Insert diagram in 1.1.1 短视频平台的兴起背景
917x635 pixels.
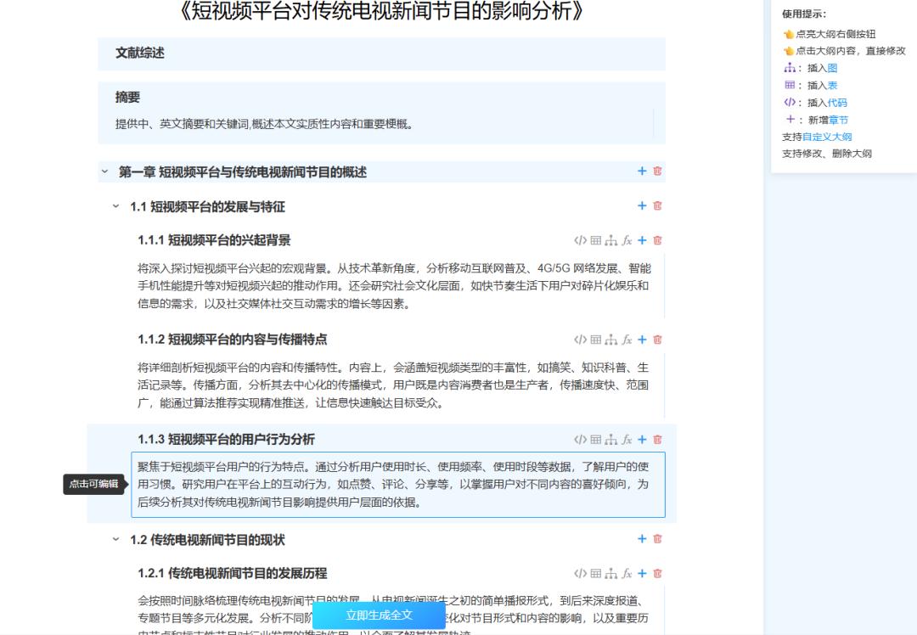[611, 240]
